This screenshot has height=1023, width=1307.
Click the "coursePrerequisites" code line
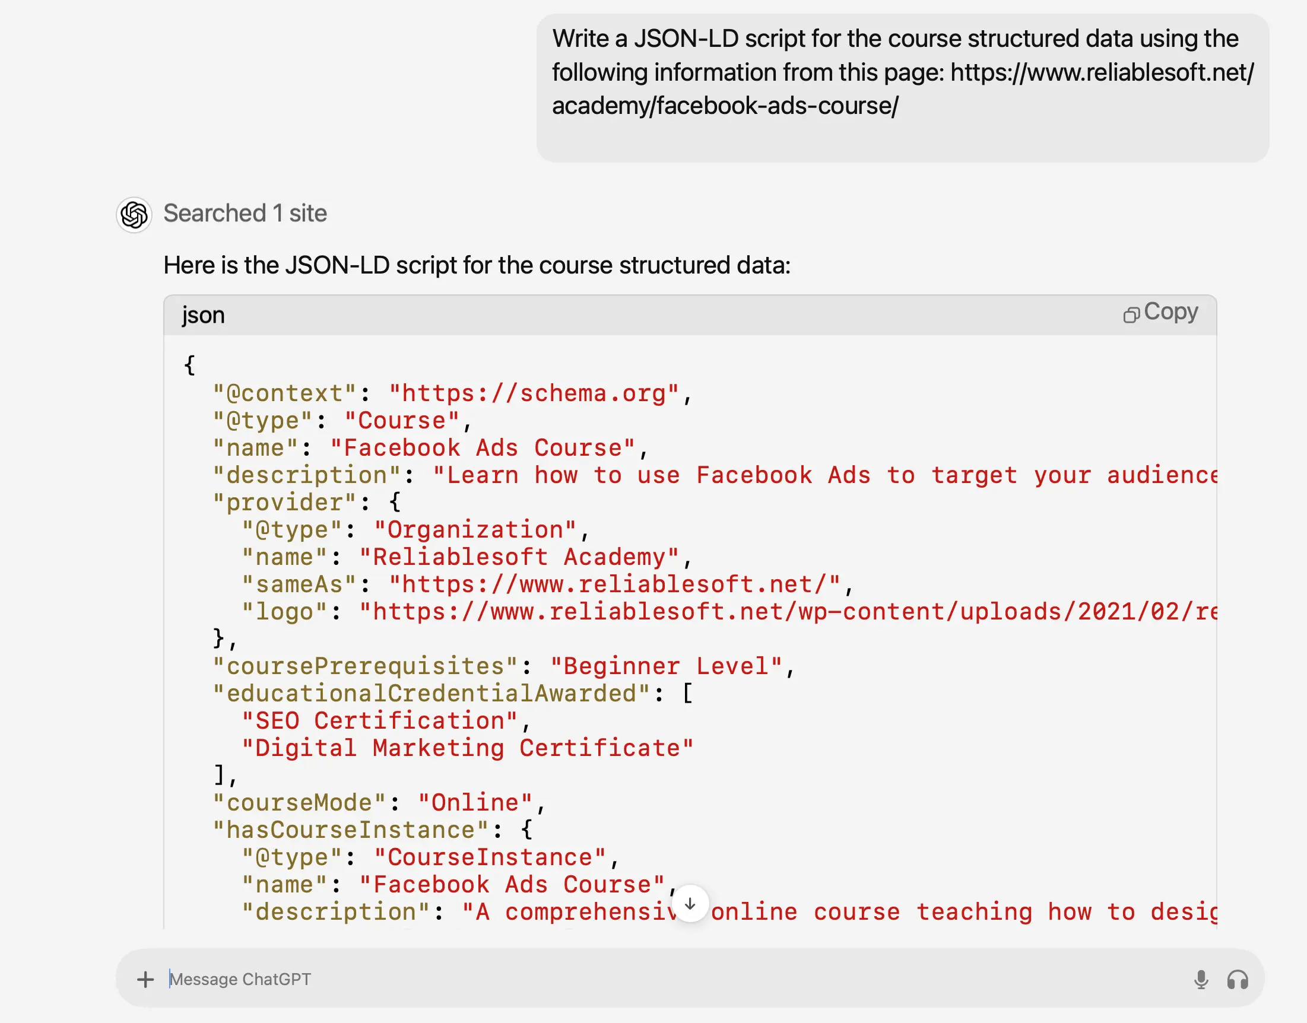[x=503, y=666]
